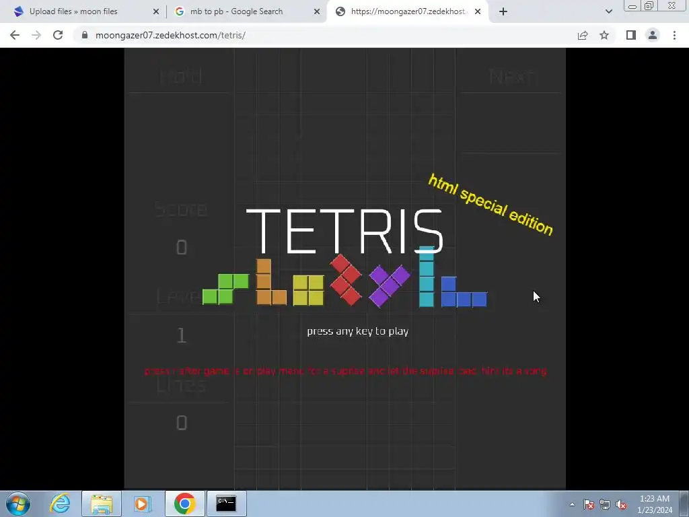This screenshot has height=517, width=689.
Task: Click the purple T tetromino piece
Action: coord(390,285)
